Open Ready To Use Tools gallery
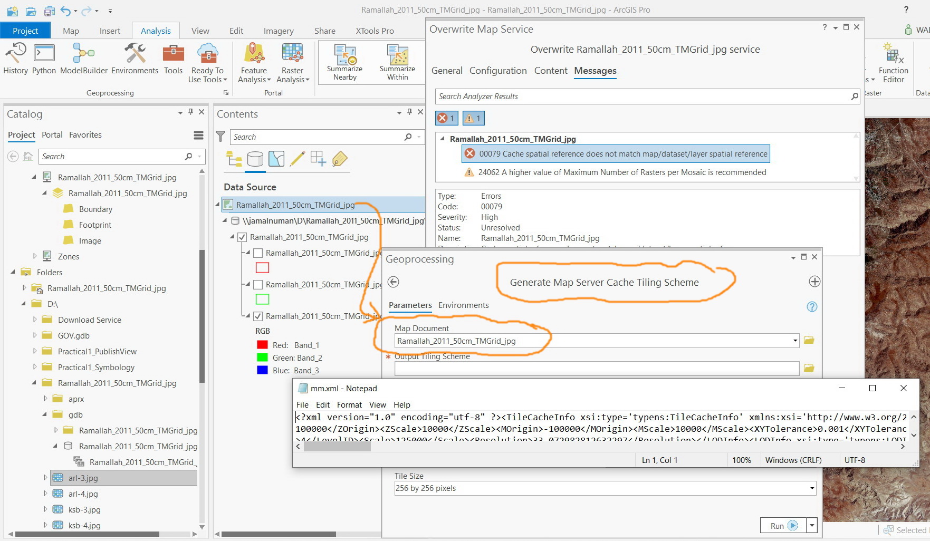The height and width of the screenshot is (541, 930). [207, 63]
